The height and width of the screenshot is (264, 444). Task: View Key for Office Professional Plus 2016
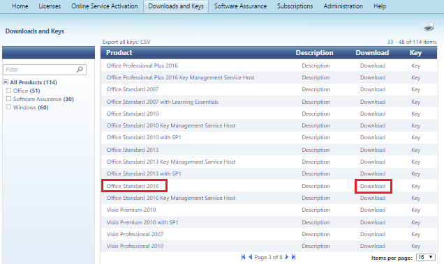(415, 65)
